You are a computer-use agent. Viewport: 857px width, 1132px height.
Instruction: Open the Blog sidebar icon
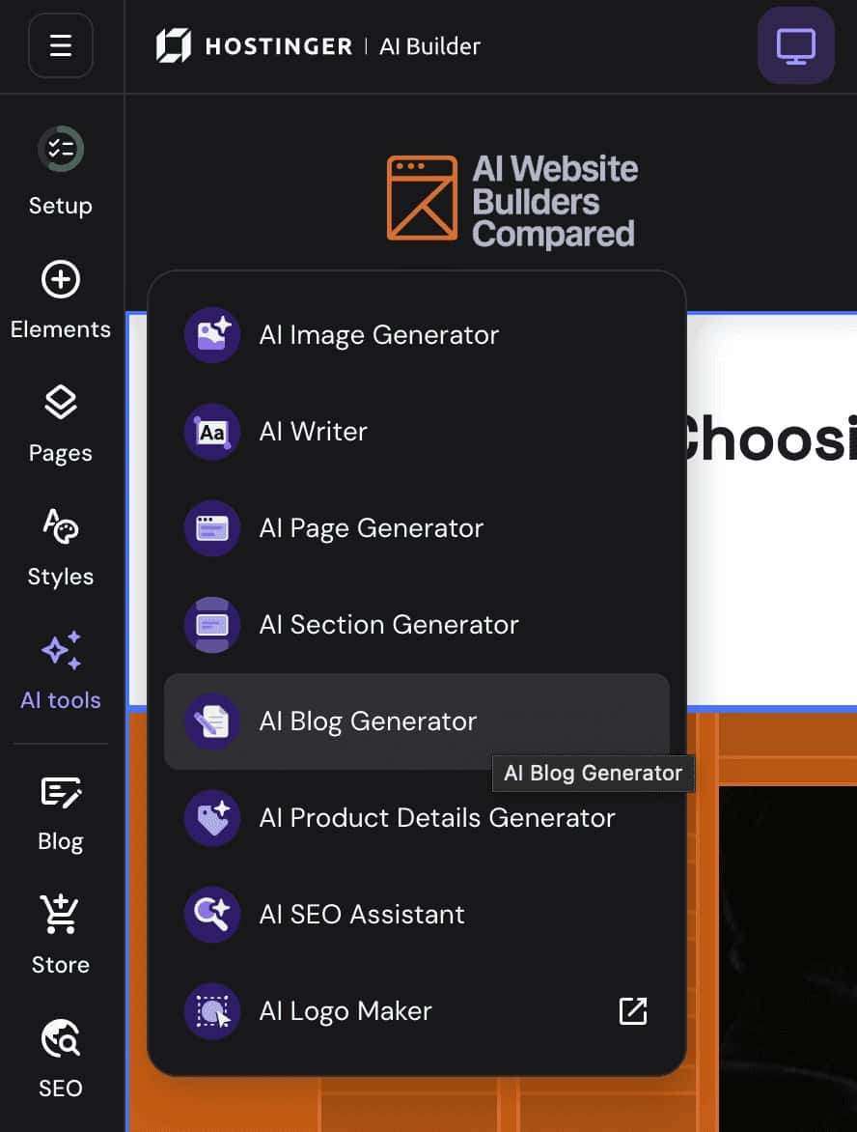tap(62, 792)
